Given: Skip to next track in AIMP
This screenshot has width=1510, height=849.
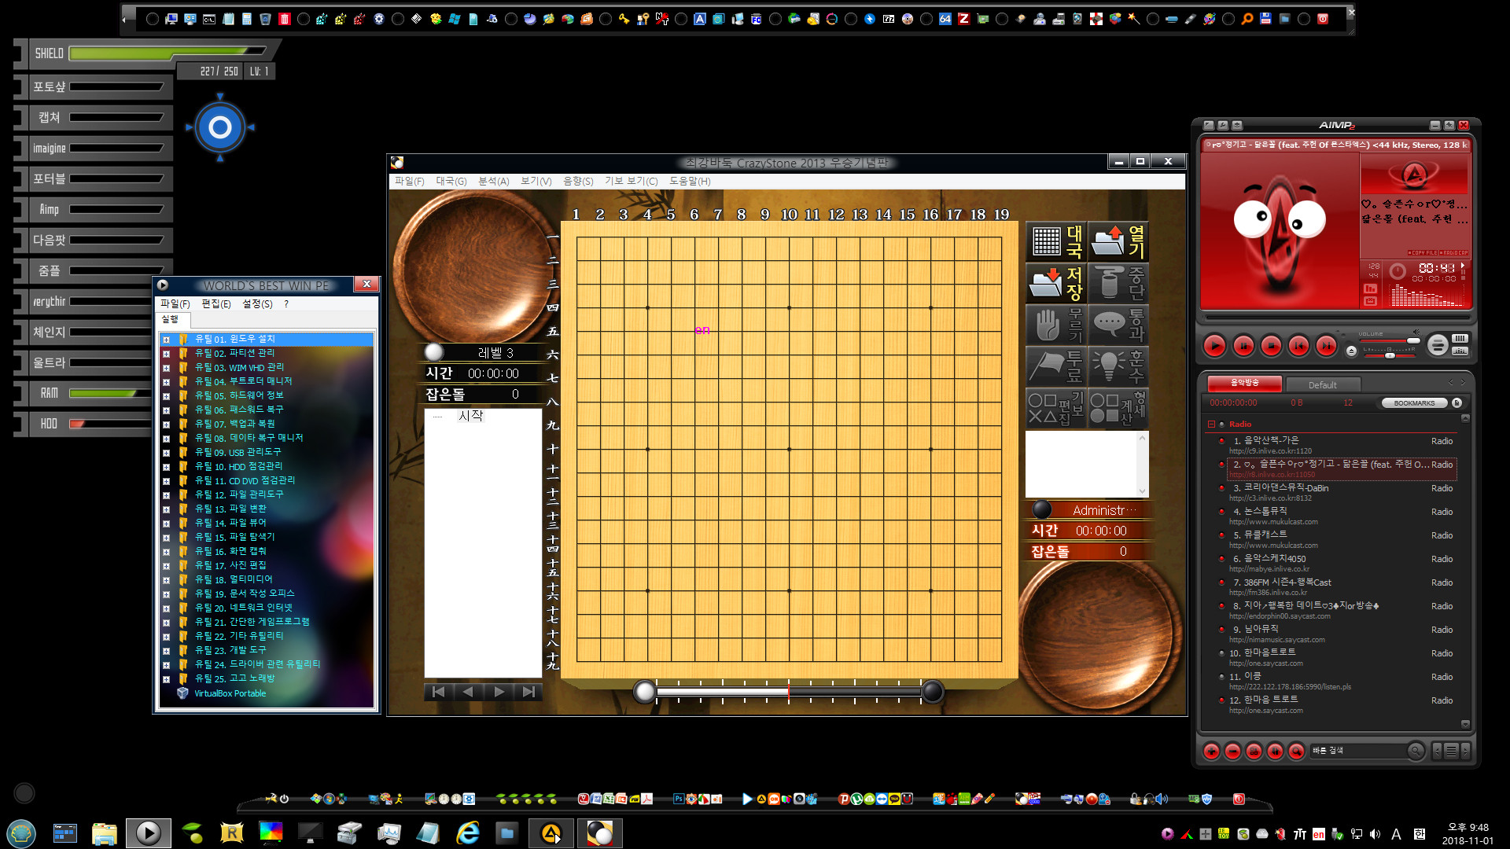Looking at the screenshot, I should 1326,346.
